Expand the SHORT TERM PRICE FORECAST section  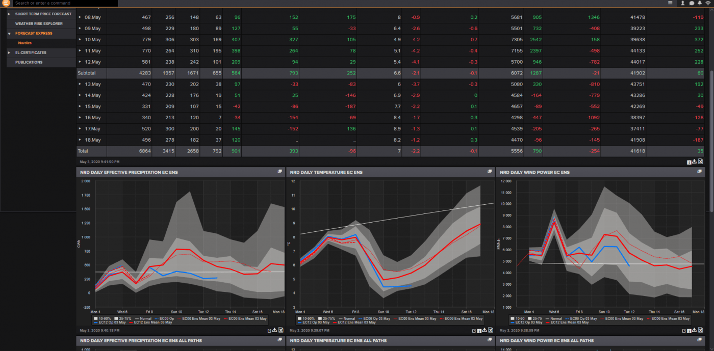click(x=43, y=14)
